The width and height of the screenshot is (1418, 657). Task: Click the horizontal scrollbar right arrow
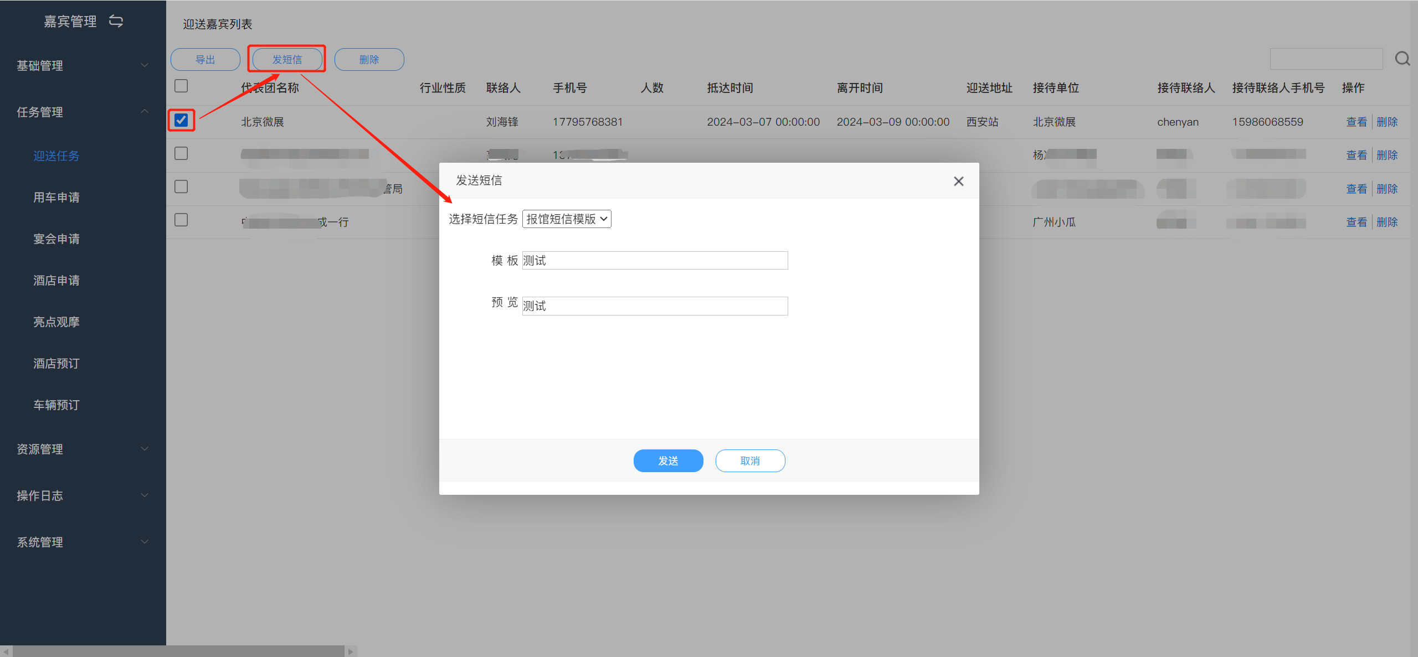pos(351,651)
